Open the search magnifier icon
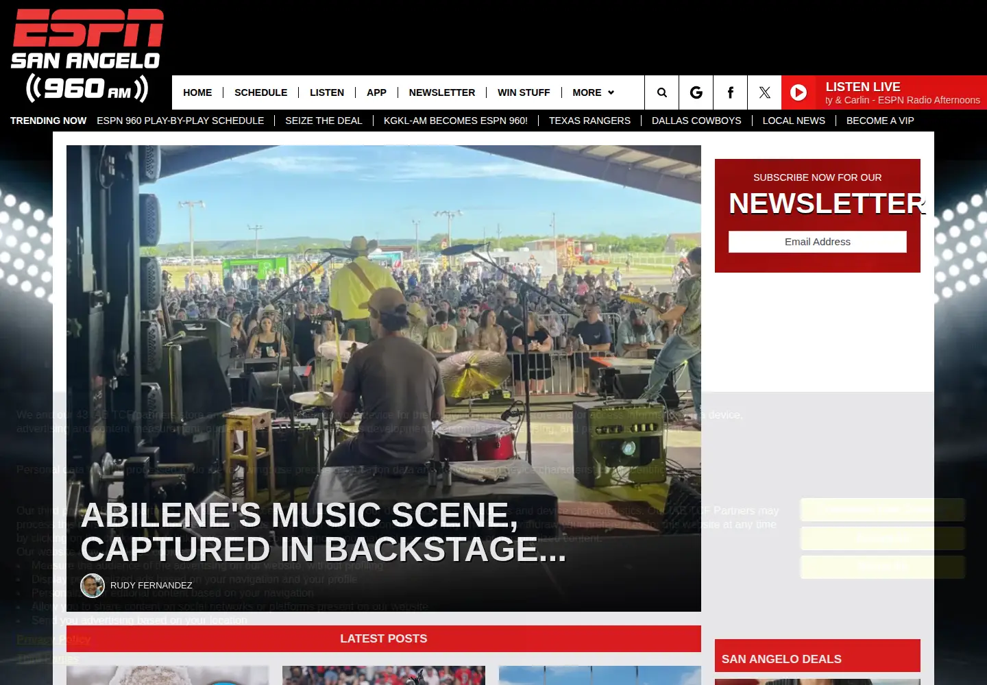 coord(661,92)
